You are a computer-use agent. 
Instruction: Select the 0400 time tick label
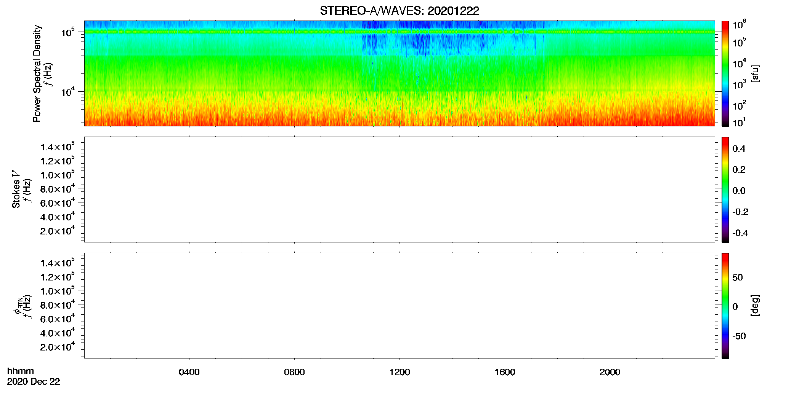point(189,372)
